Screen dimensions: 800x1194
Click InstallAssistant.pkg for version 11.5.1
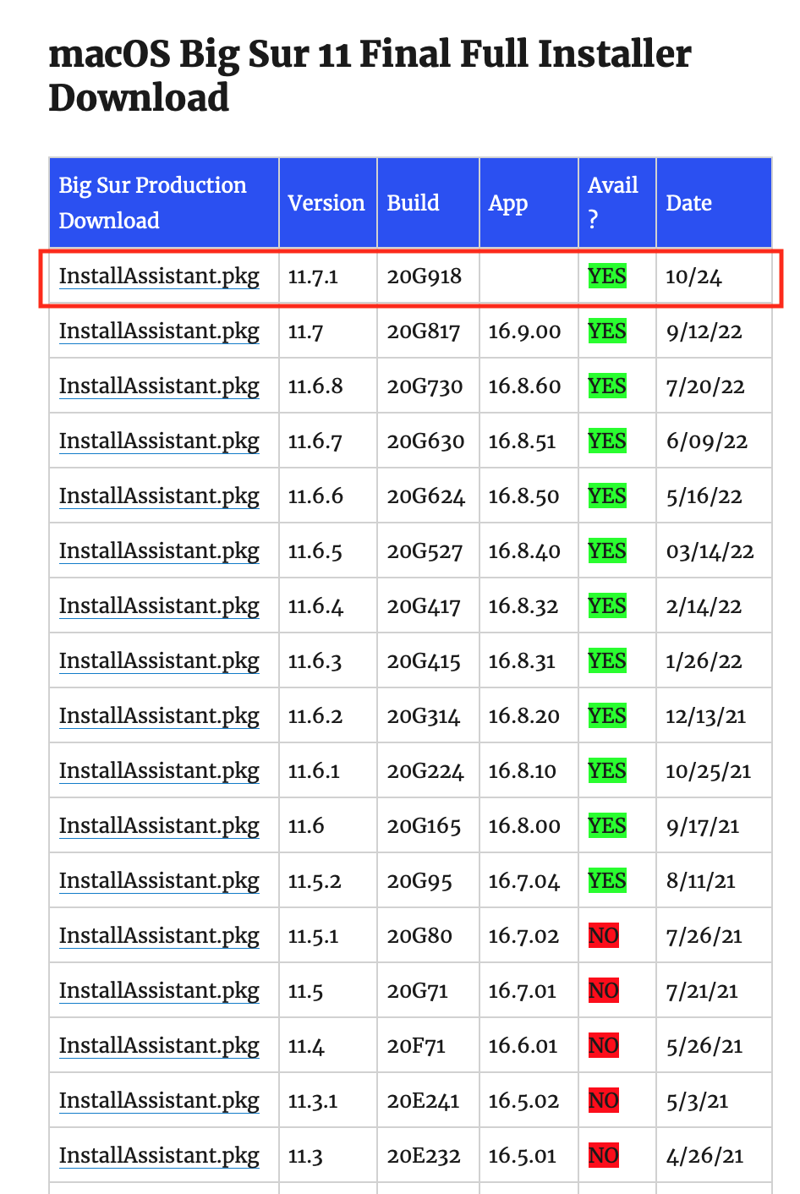click(159, 936)
